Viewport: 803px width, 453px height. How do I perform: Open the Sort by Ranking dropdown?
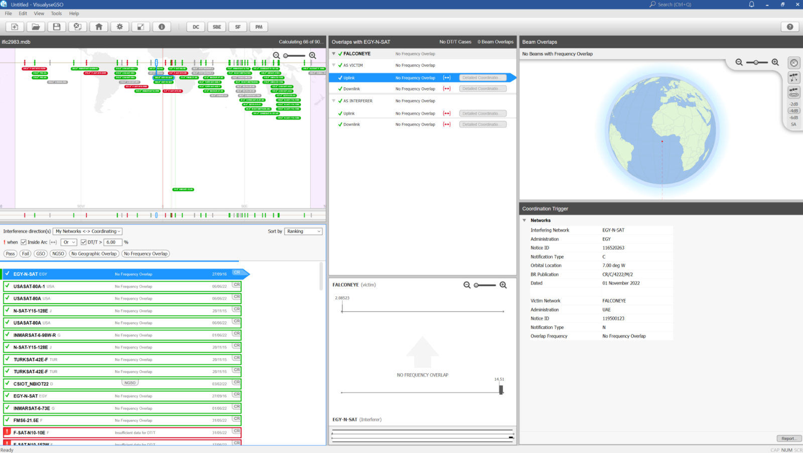click(304, 232)
